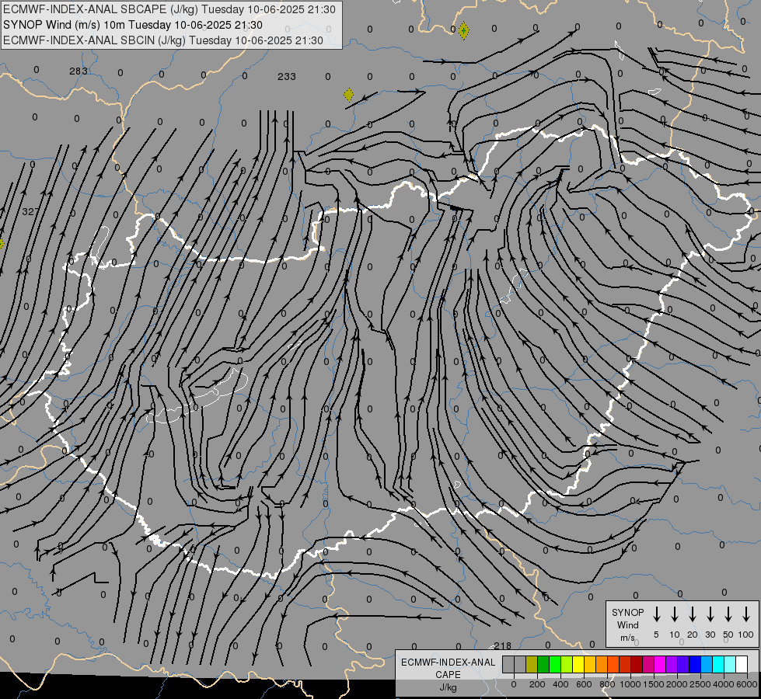The width and height of the screenshot is (761, 699).
Task: Click the '0' tick label under the CAPE scale
Action: point(514,684)
